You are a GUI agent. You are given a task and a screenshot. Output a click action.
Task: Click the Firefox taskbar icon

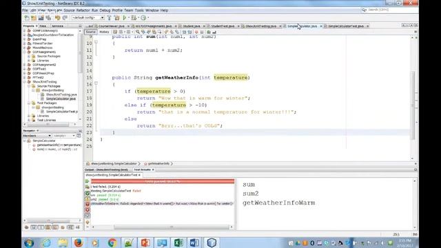click(x=79, y=242)
